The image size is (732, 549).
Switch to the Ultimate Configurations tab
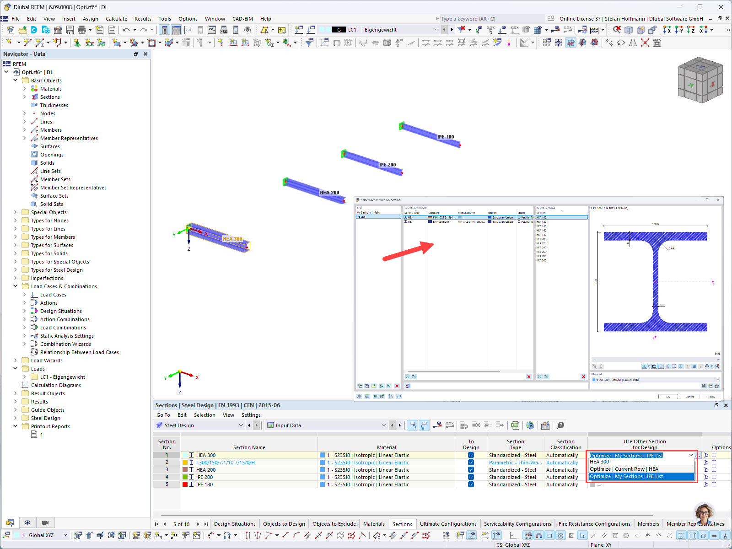pos(448,524)
